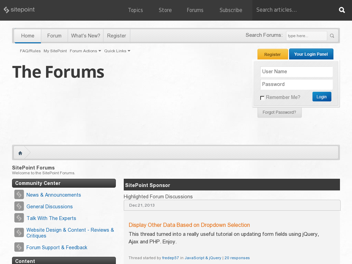Screen dimensions: 352x264
Task: Click the Forgot Password? button
Action: [279, 112]
